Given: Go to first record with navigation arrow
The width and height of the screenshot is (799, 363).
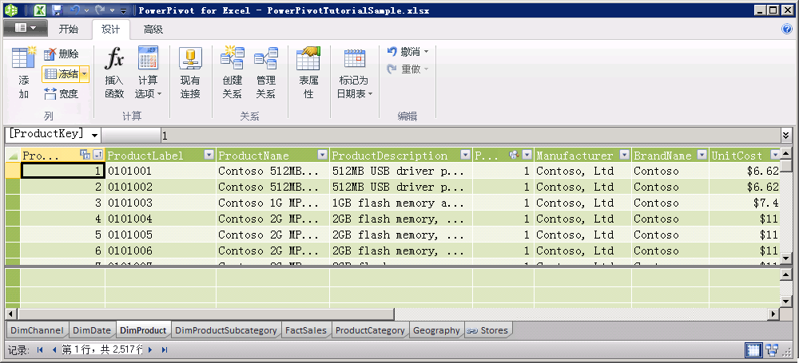Looking at the screenshot, I should click(x=40, y=349).
